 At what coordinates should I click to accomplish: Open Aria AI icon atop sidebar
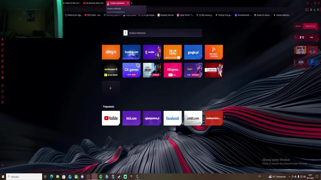click(x=3, y=39)
